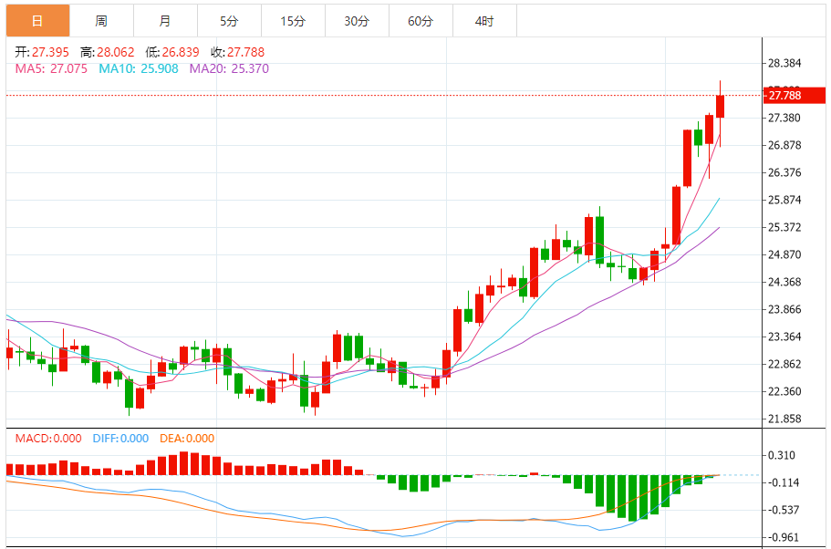The image size is (831, 549).
Task: Open the 5分 chart tab
Action: 229,21
